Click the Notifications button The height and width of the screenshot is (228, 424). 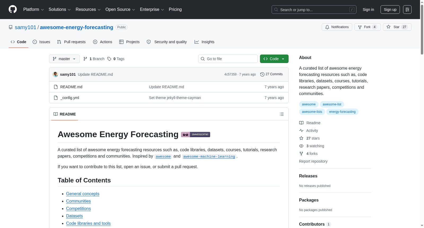pyautogui.click(x=337, y=27)
